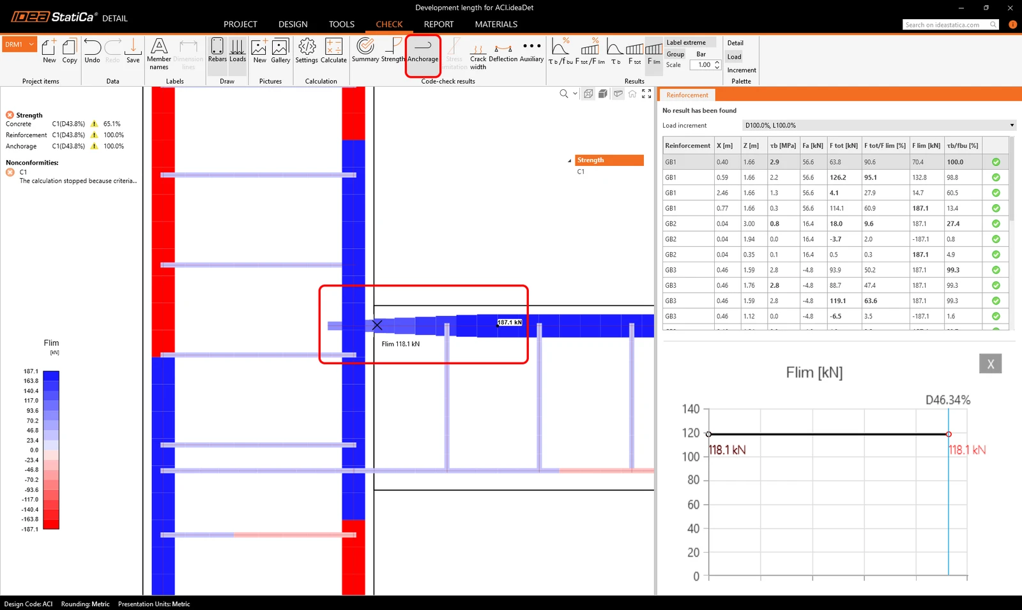1022x610 pixels.
Task: Open the MATERIALS ribbon tab
Action: [x=496, y=24]
